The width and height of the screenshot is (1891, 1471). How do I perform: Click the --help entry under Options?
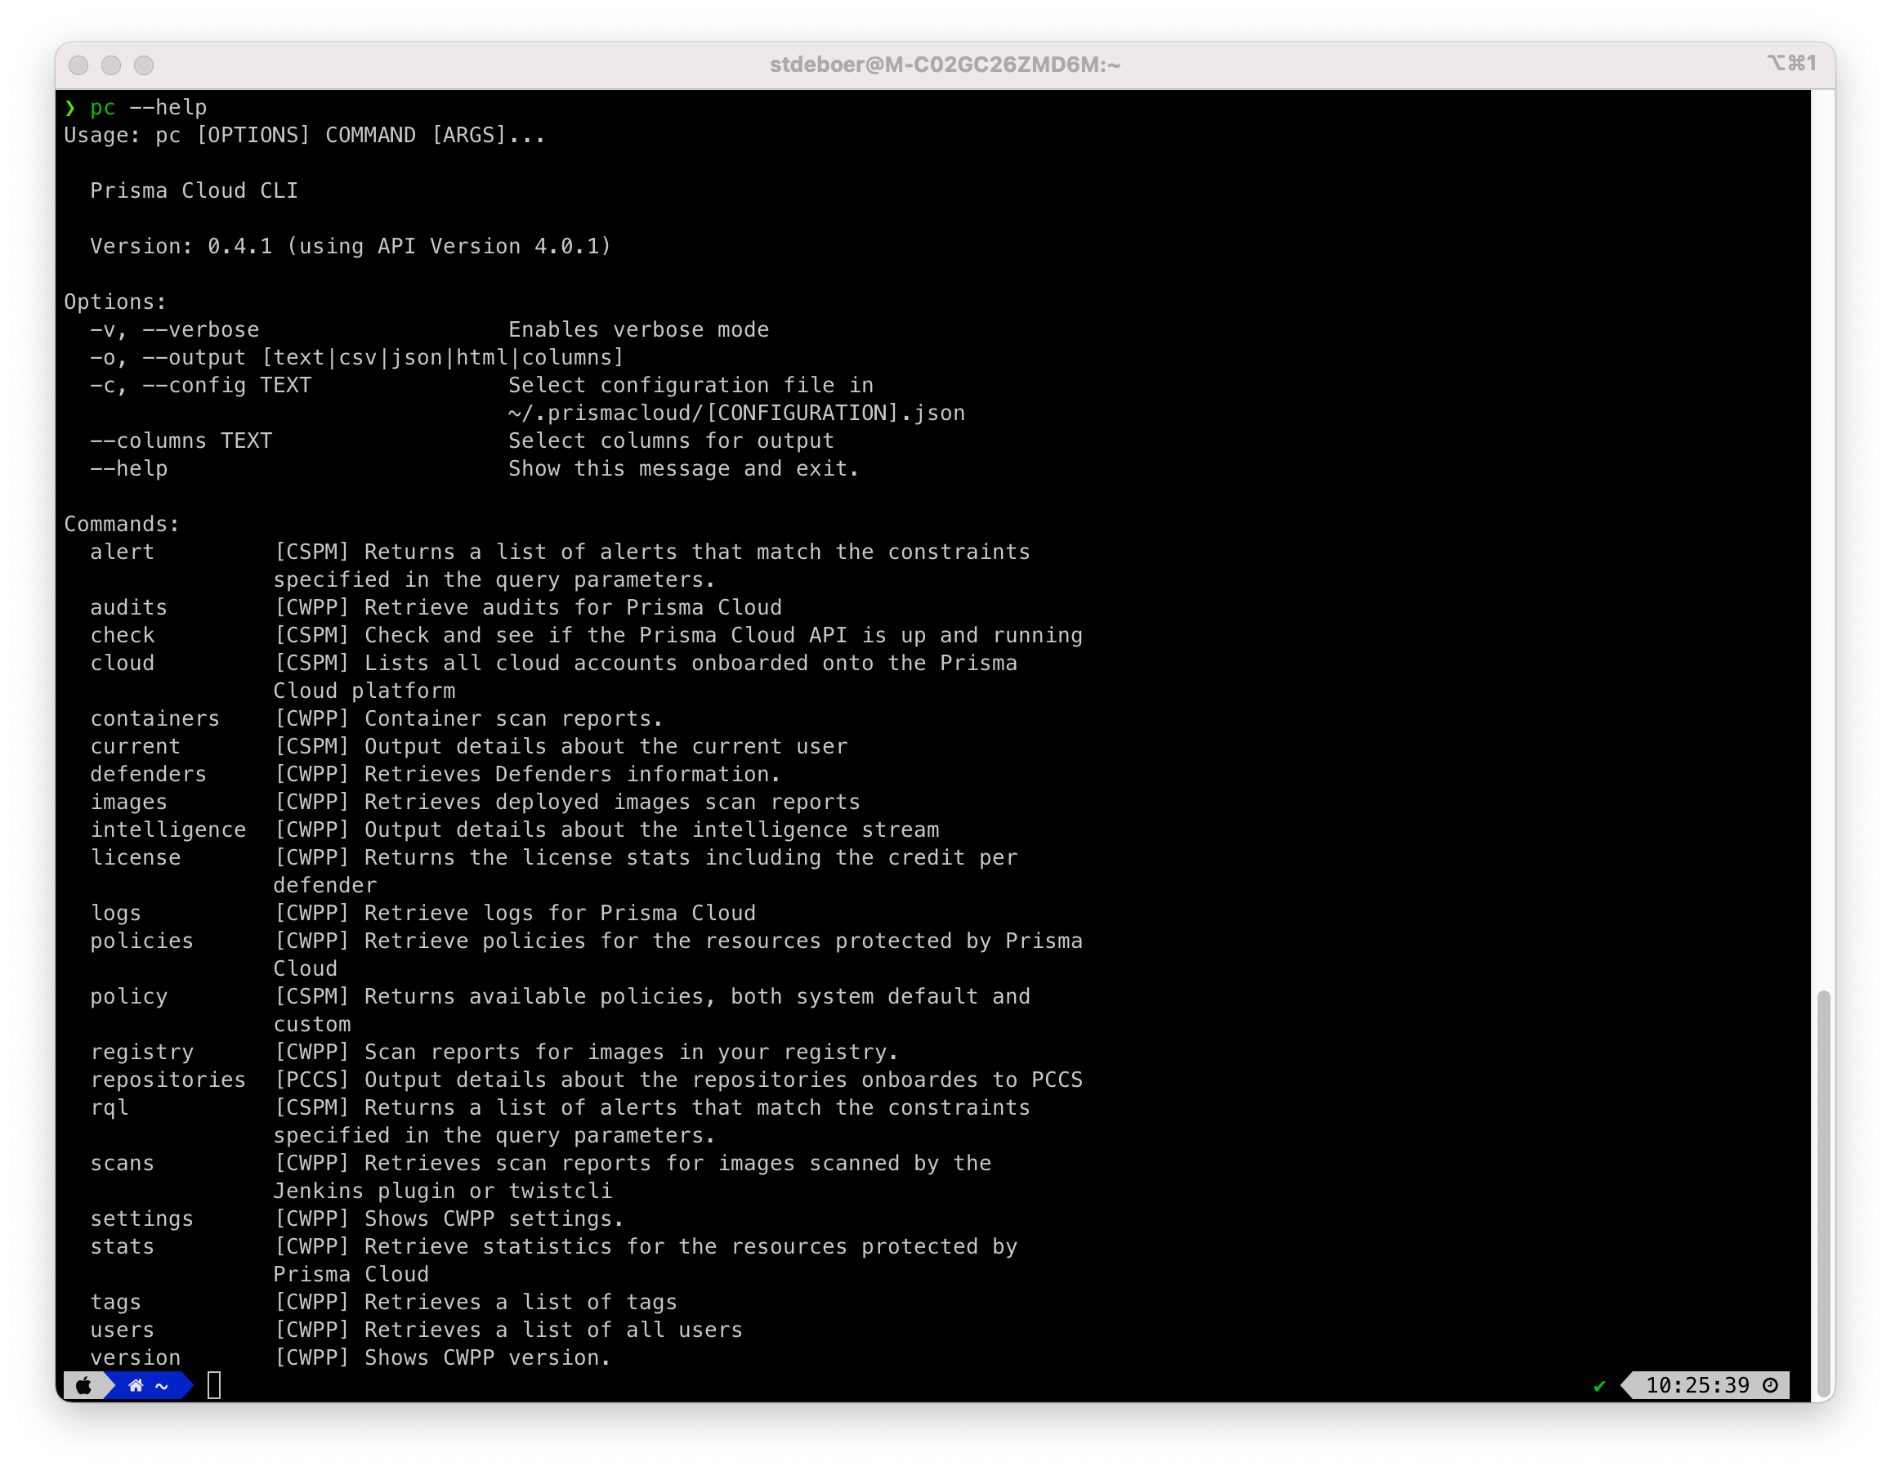click(128, 467)
